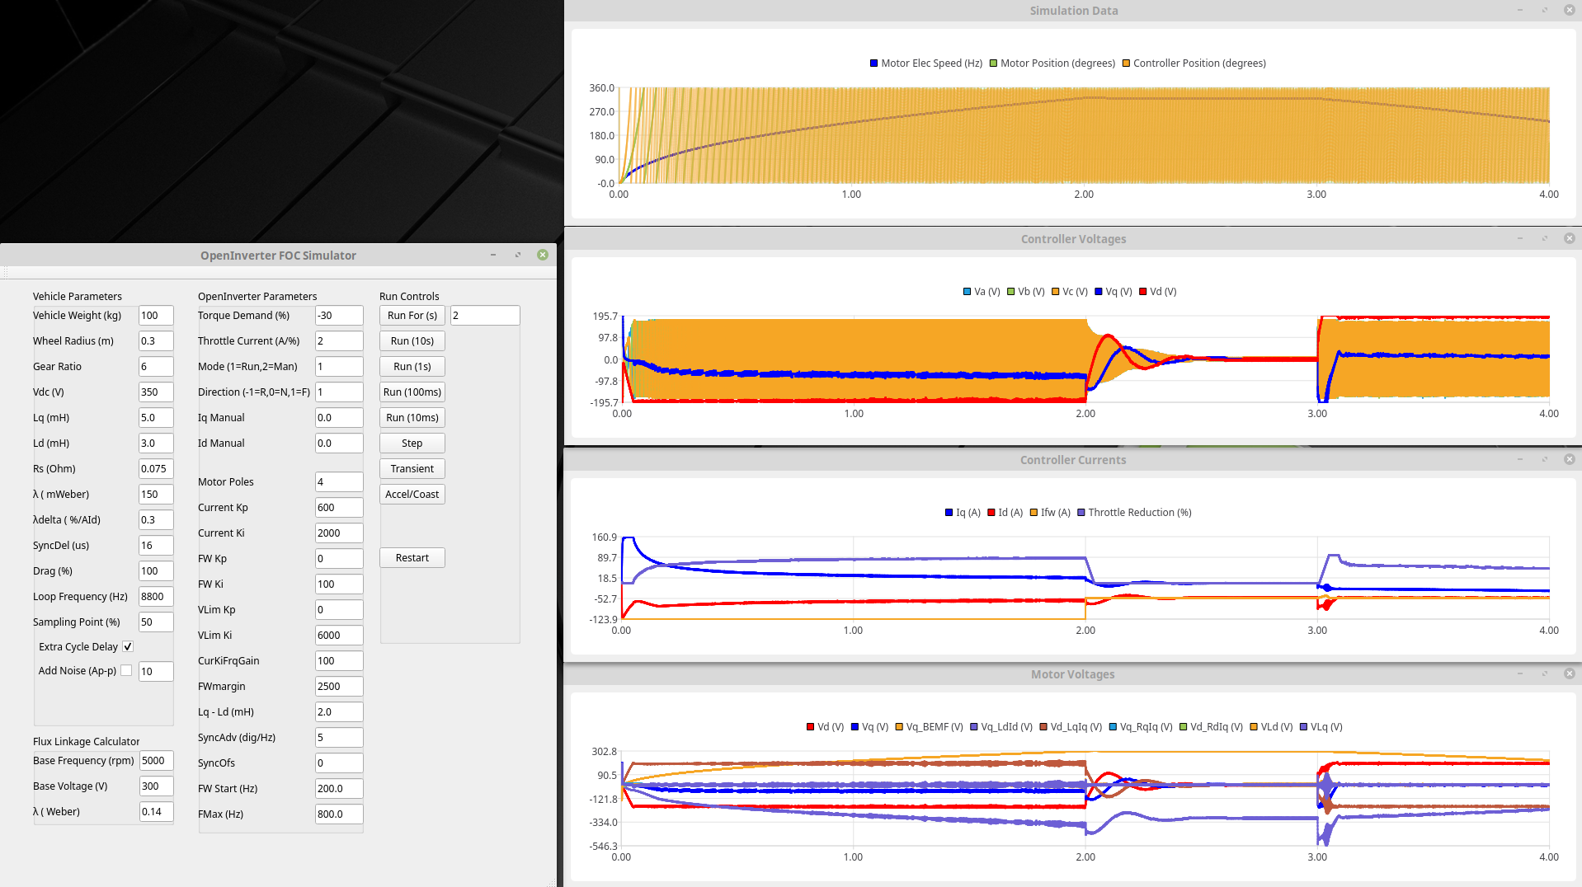
Task: Enable the Add Noise checkbox
Action: 126,671
